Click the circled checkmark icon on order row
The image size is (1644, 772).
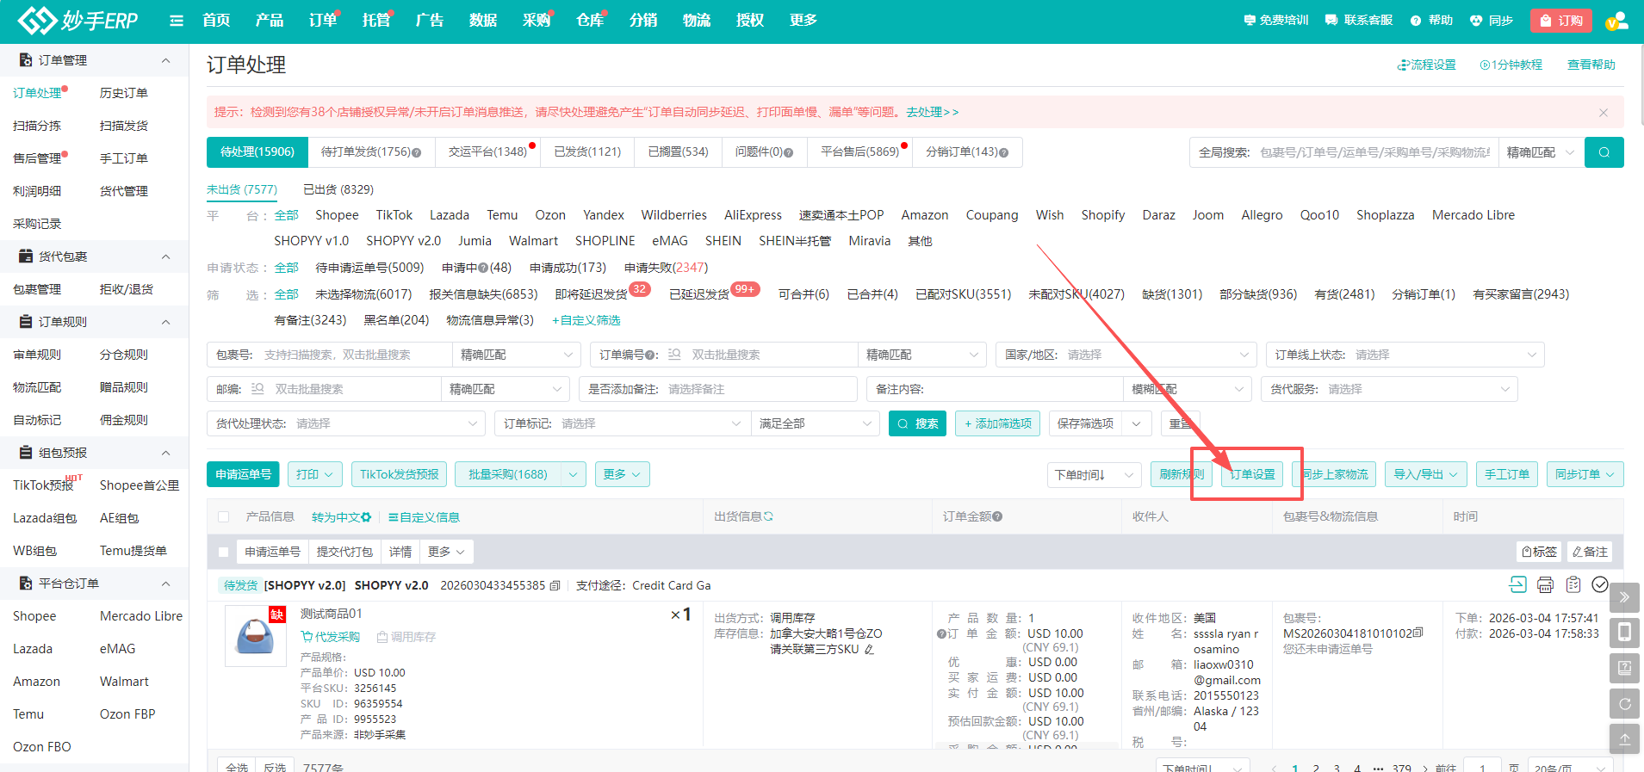(x=1600, y=585)
